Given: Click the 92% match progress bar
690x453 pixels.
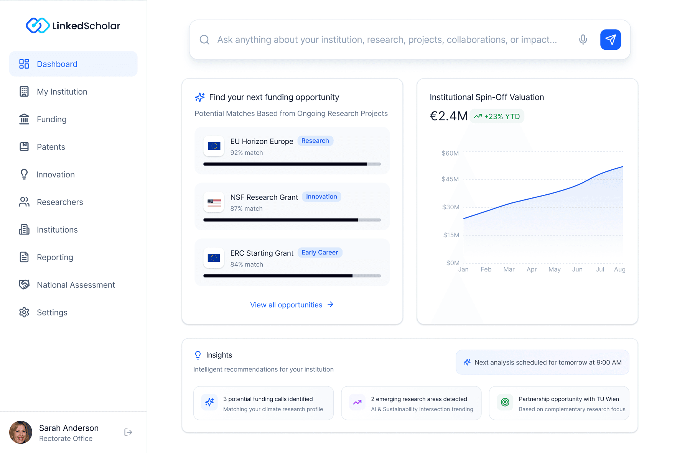Looking at the screenshot, I should [292, 164].
